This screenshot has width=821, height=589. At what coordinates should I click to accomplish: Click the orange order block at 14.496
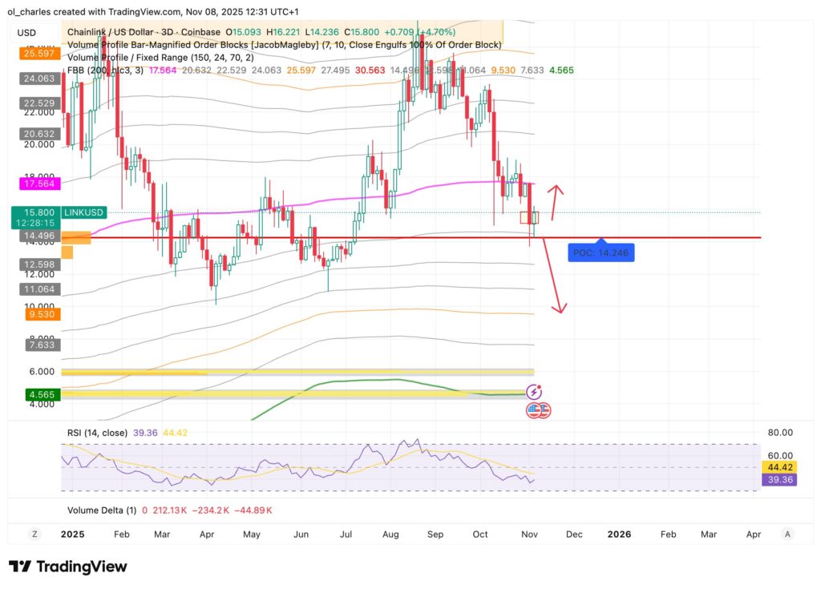pyautogui.click(x=76, y=237)
